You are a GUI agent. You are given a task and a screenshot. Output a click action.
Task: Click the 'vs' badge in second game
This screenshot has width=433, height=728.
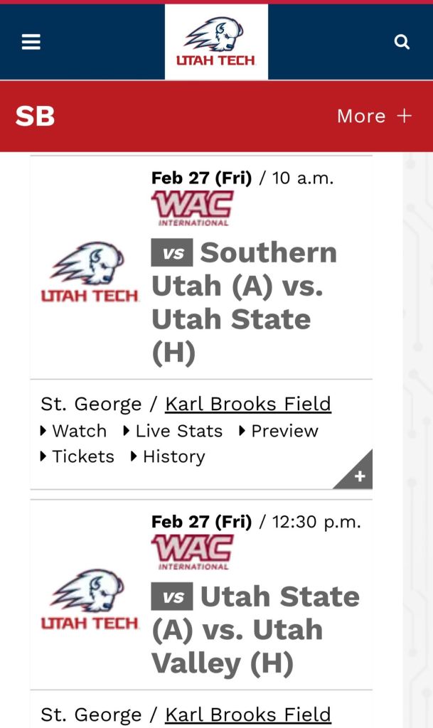point(171,597)
